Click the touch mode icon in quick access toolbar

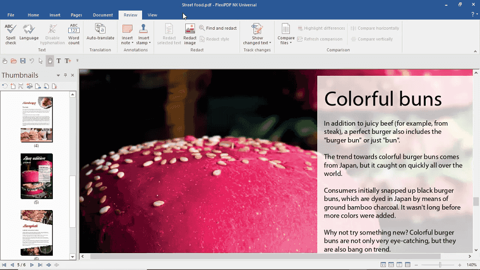coord(5,61)
